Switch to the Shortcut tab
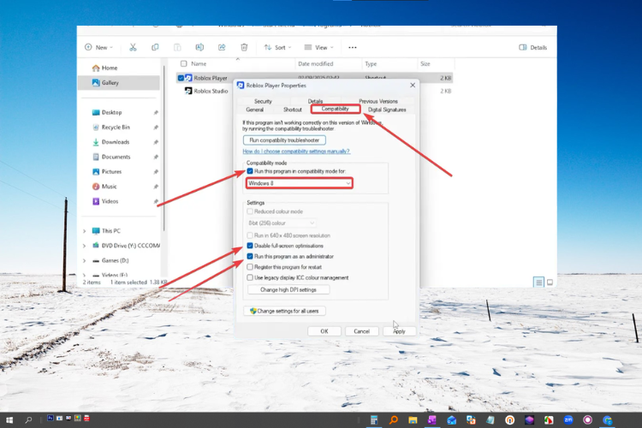The image size is (642, 428). [x=293, y=110]
